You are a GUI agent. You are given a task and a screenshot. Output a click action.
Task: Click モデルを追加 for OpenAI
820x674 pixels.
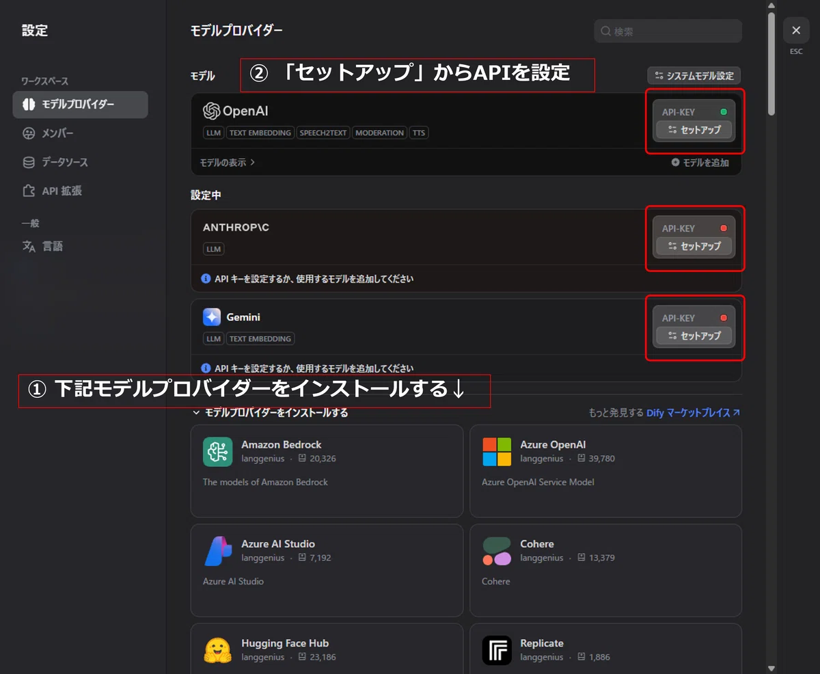700,163
